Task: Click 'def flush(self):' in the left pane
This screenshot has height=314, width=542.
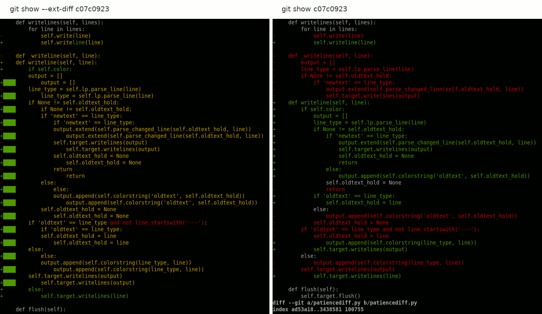Action: pos(41,309)
